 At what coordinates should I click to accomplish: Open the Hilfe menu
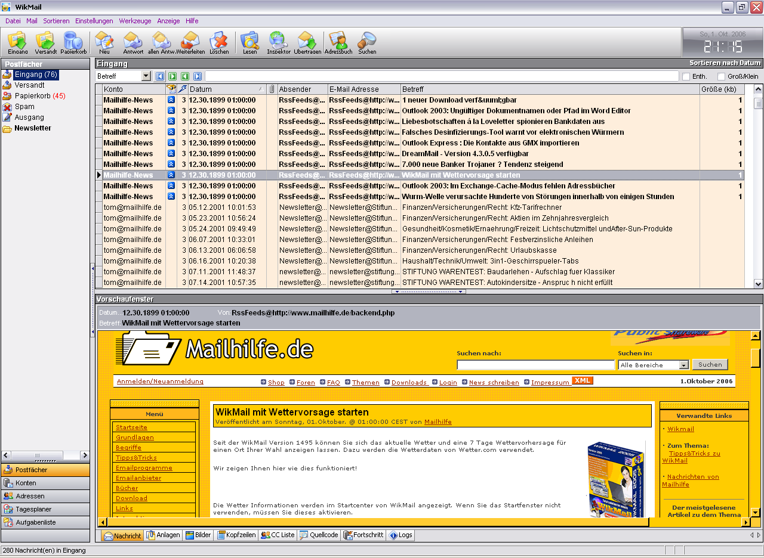coord(192,21)
